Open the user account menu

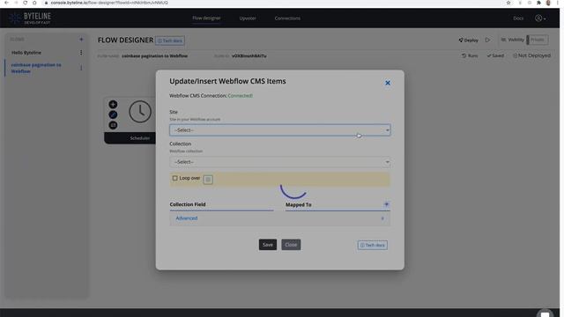(540, 18)
